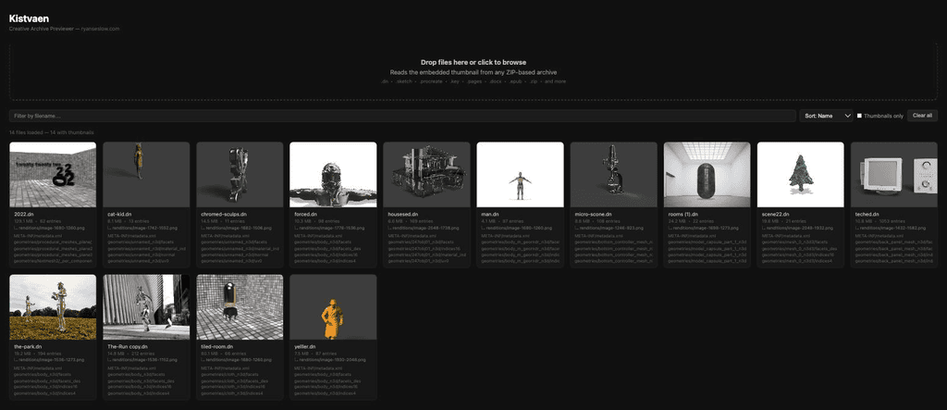947x410 pixels.
Task: Select the man.dn file name
Action: [x=490, y=214]
